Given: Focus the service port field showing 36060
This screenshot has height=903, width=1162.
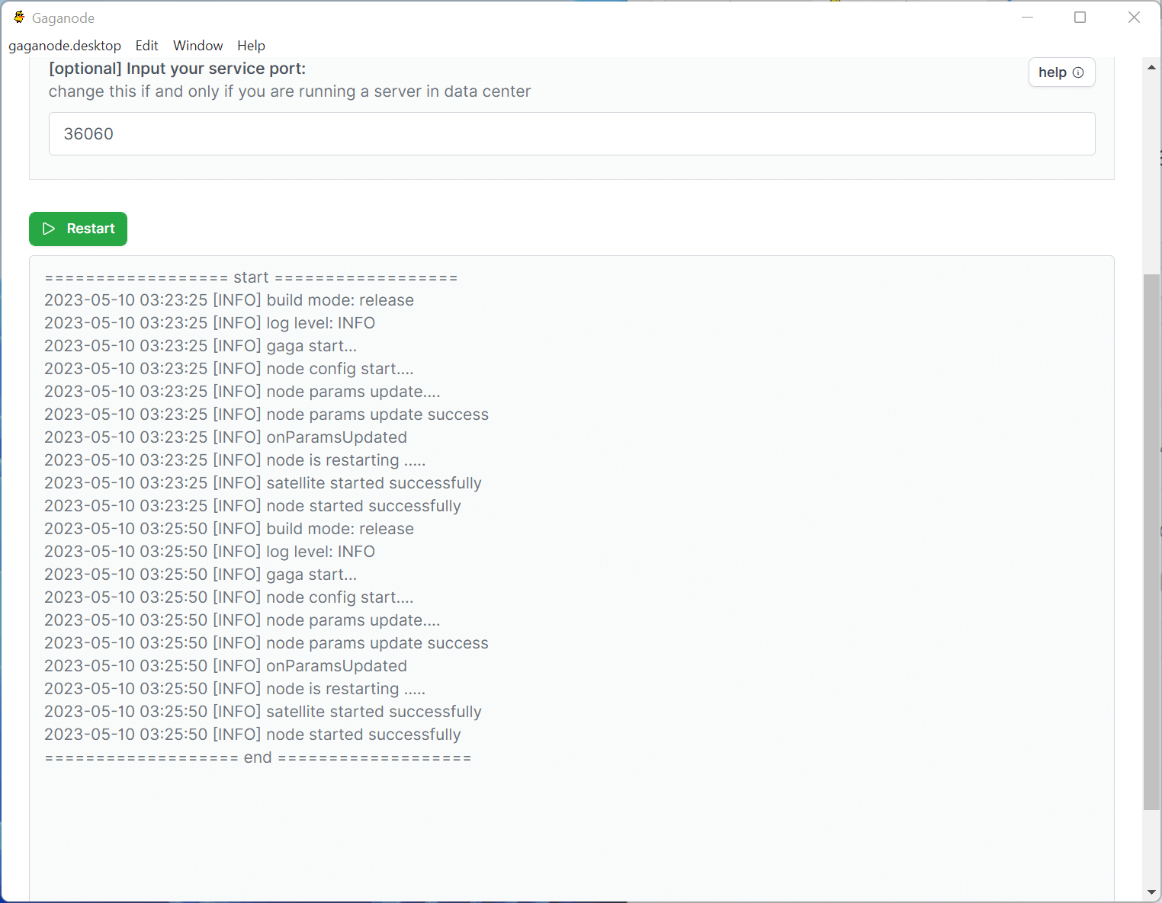Looking at the screenshot, I should (572, 134).
